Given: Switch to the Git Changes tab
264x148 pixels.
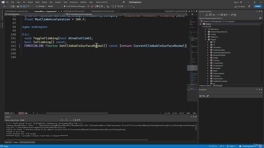Looking at the screenshot, I should pos(217,86).
